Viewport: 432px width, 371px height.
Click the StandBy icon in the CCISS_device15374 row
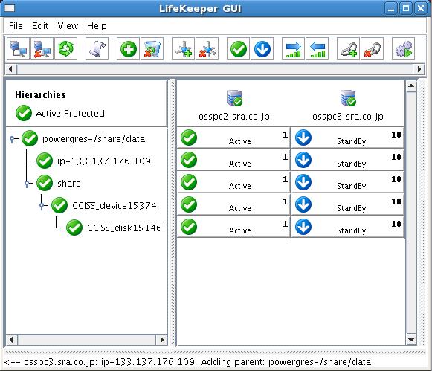tap(303, 204)
